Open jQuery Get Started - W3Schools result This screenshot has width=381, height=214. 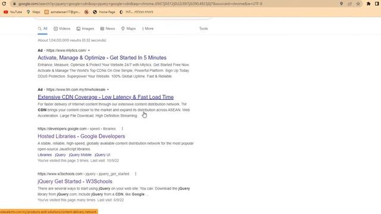pos(75,181)
